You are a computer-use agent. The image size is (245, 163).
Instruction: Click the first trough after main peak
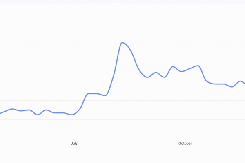147,77
